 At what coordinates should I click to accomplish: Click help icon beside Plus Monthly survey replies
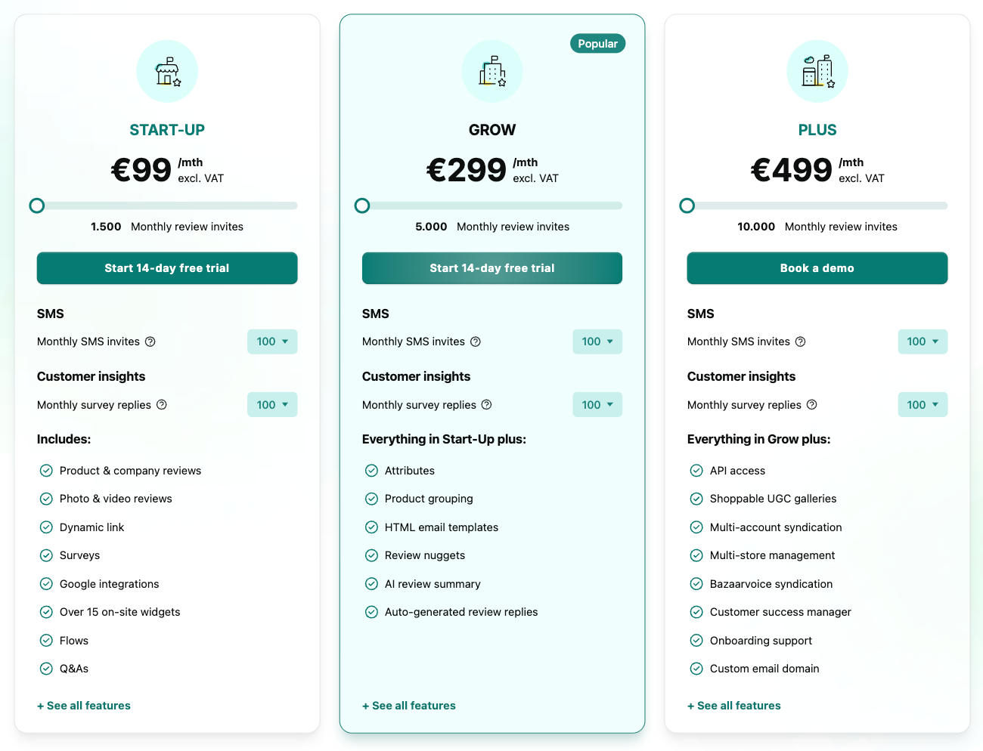[x=812, y=405]
